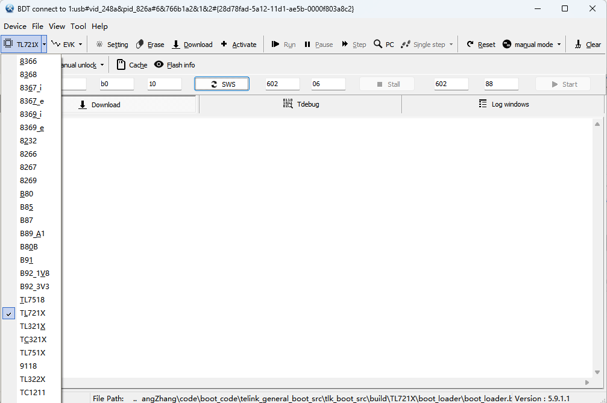Click the Clear broom icon
Image resolution: width=607 pixels, height=403 pixels.
[578, 45]
